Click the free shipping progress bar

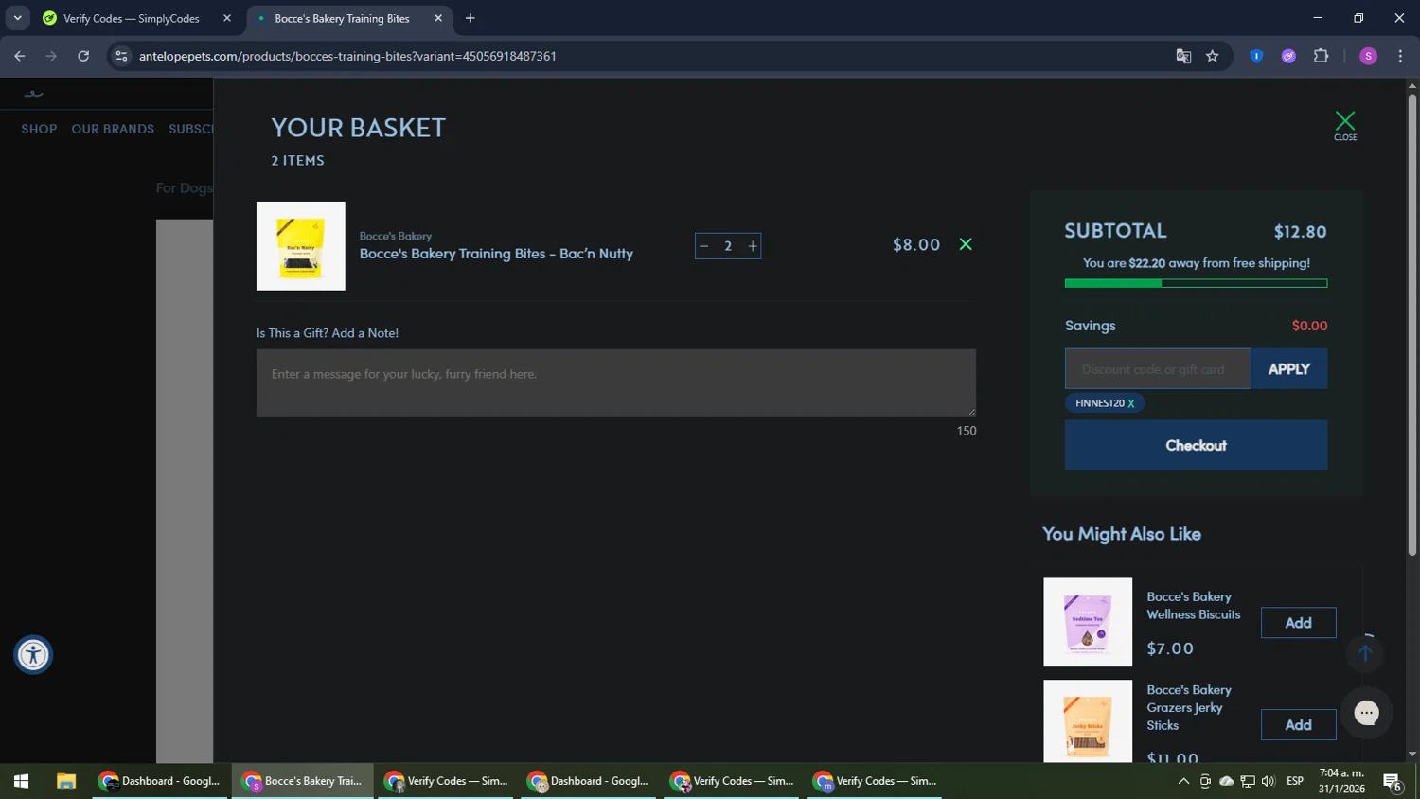[x=1196, y=283]
